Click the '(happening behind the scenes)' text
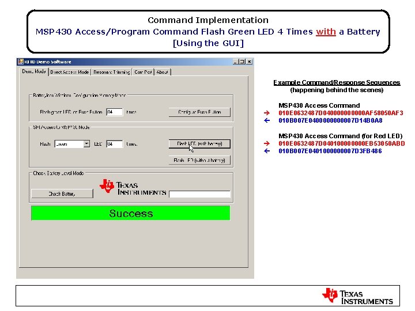 (337, 90)
